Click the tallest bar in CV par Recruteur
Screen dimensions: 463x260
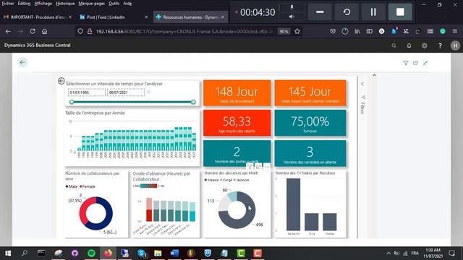293,204
